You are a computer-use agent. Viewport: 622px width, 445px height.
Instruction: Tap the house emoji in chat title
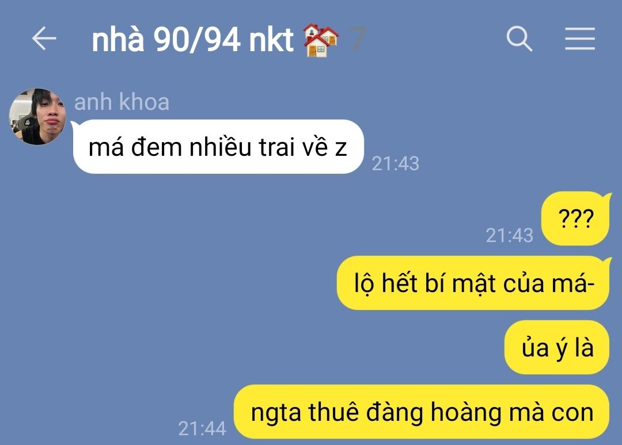coord(321,40)
